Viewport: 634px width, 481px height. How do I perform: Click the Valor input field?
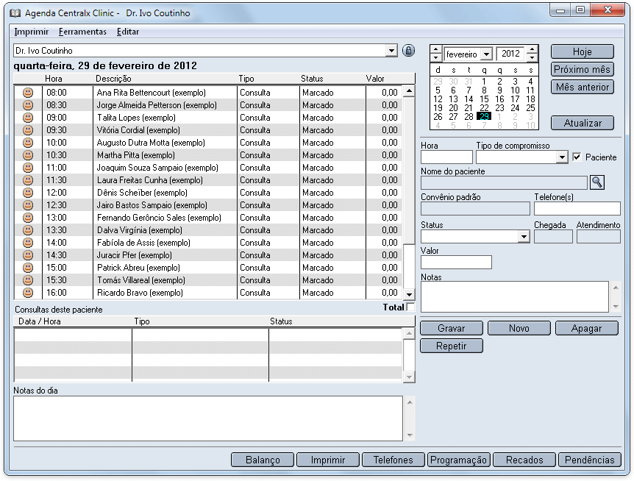(456, 263)
